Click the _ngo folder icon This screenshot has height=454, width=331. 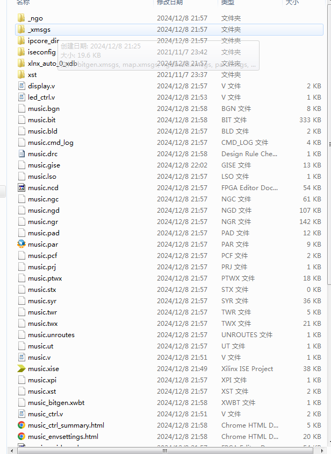coord(21,18)
